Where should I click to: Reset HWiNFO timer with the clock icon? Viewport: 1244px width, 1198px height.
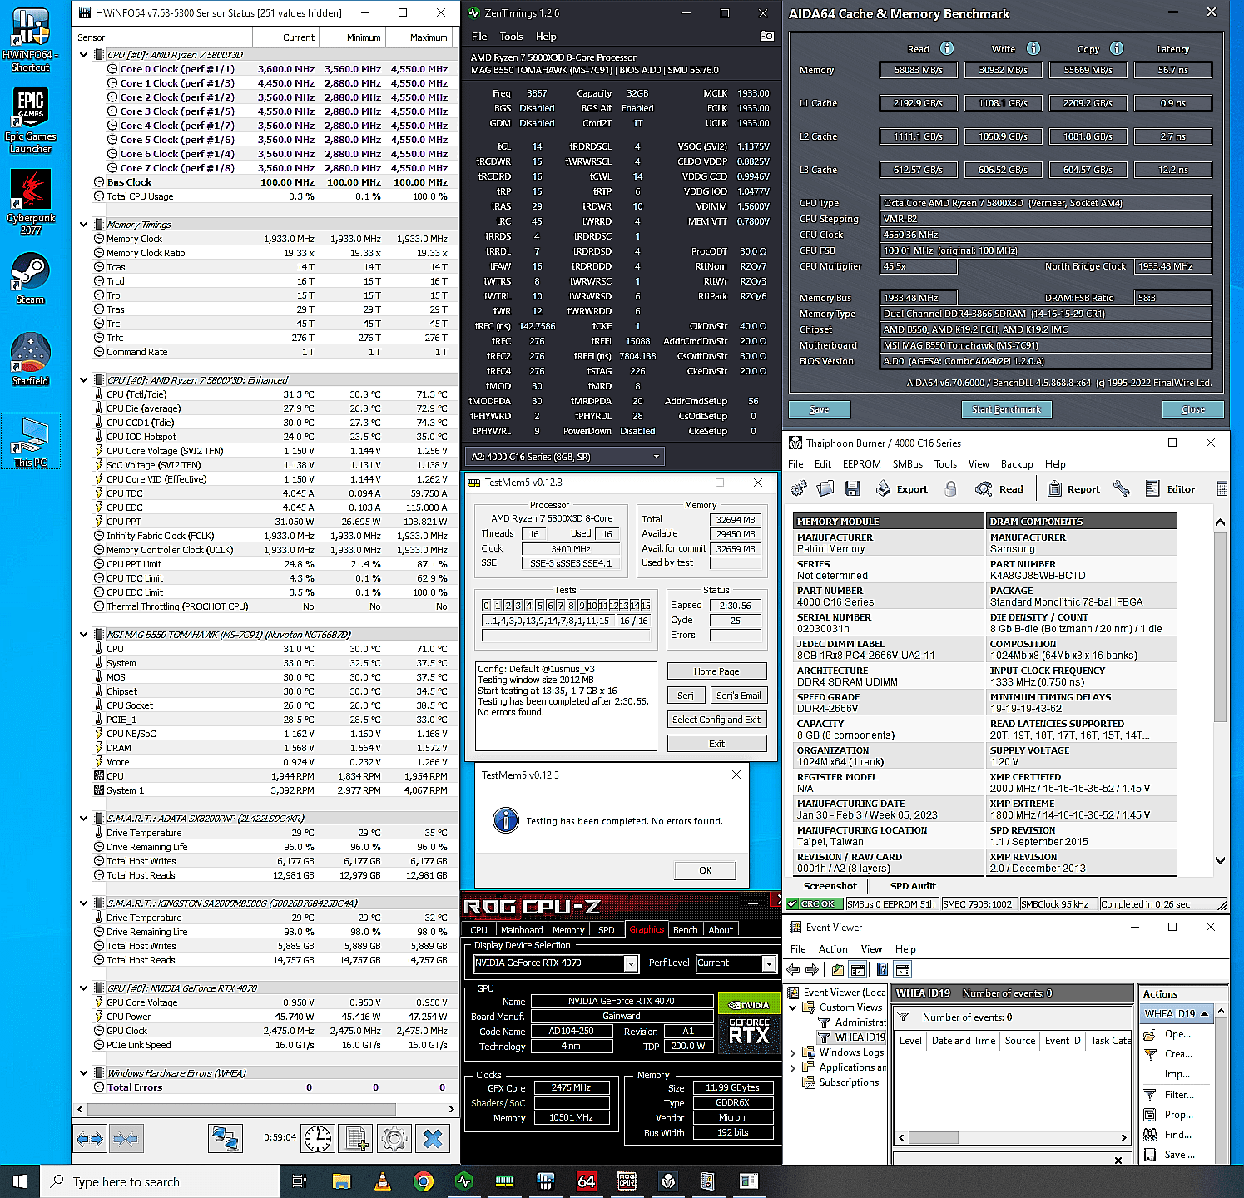coord(318,1139)
